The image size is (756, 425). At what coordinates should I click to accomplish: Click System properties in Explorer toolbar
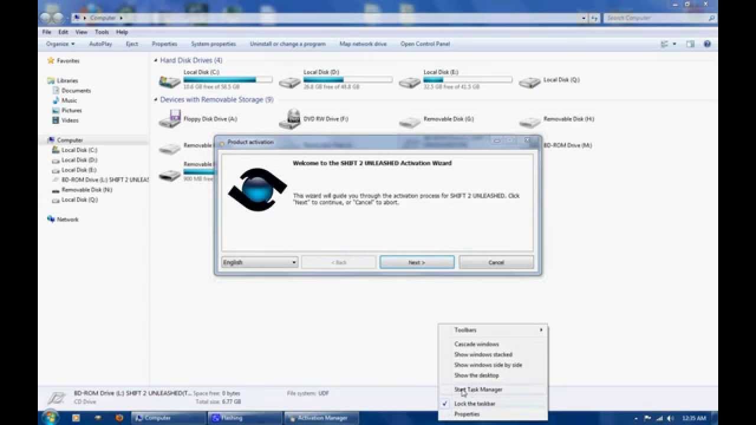(213, 44)
